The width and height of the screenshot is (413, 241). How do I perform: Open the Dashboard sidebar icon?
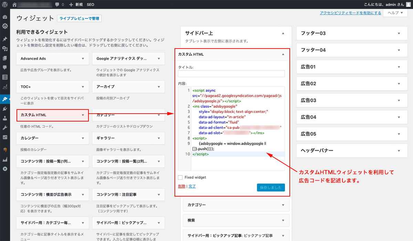(x=5, y=17)
